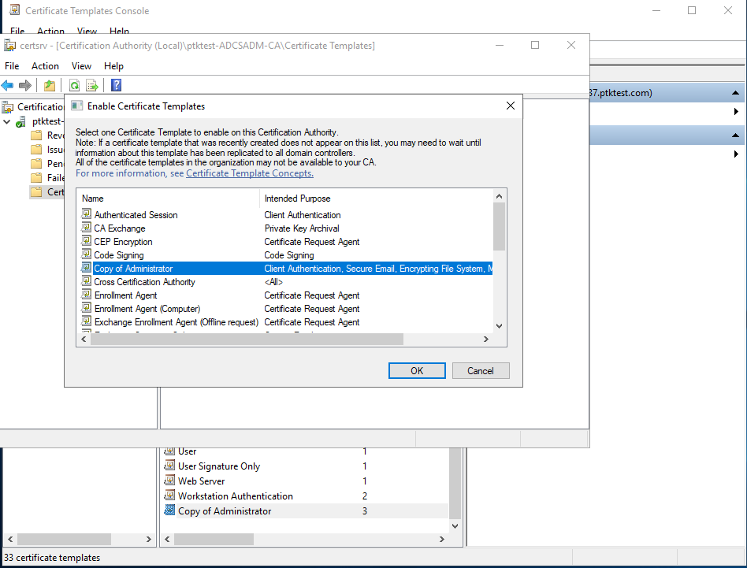Click the console bottom list scroll down arrow
This screenshot has width=747, height=568.
tap(455, 525)
